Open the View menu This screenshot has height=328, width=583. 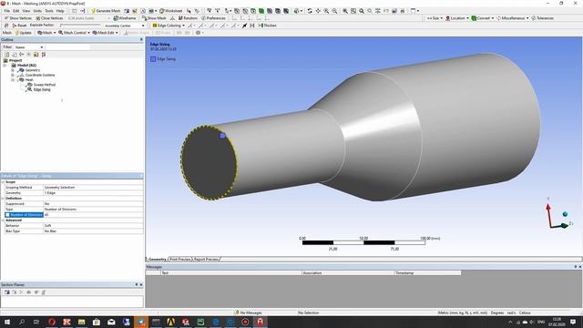[26, 11]
